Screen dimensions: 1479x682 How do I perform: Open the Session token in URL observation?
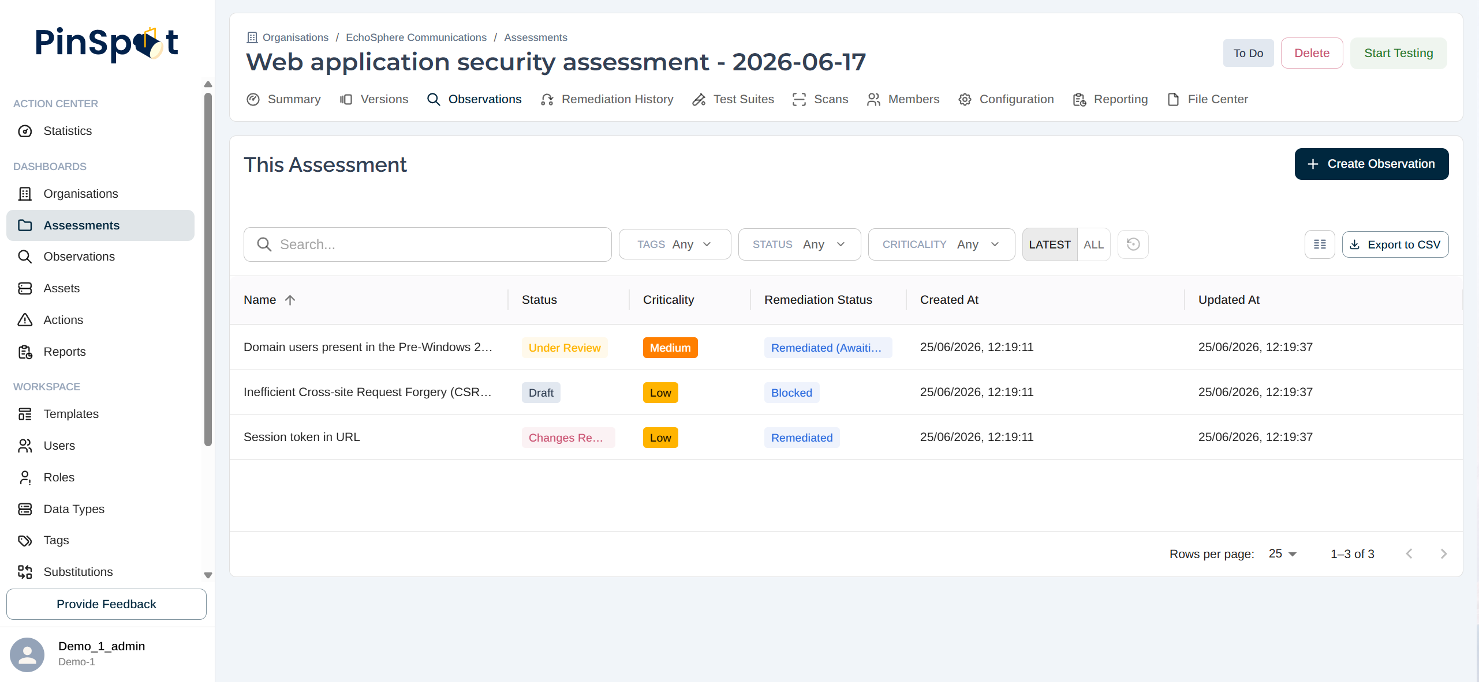pyautogui.click(x=301, y=437)
